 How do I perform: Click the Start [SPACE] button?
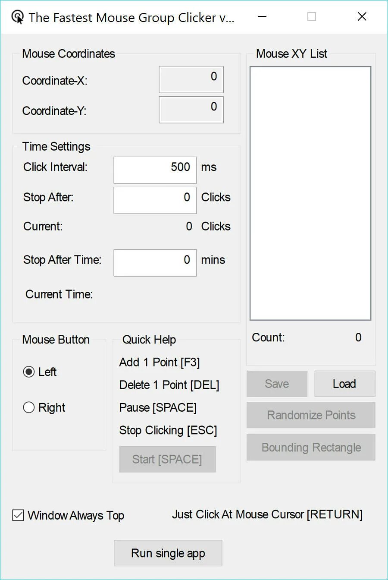(x=167, y=459)
